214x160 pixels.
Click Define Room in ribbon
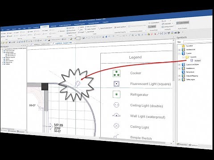click(x=71, y=33)
